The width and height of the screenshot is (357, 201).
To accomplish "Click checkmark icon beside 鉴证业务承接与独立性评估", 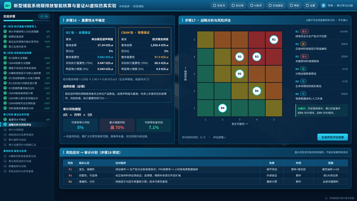I will pyautogui.click(x=5, y=42).
